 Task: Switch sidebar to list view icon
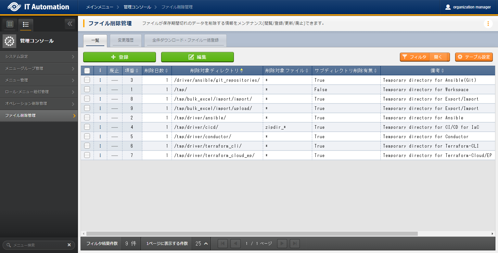pyautogui.click(x=26, y=24)
